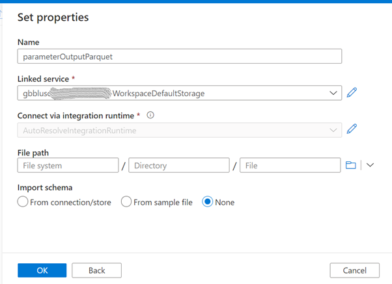The image size is (392, 284).
Task: Focus the File system input box
Action: 68,166
